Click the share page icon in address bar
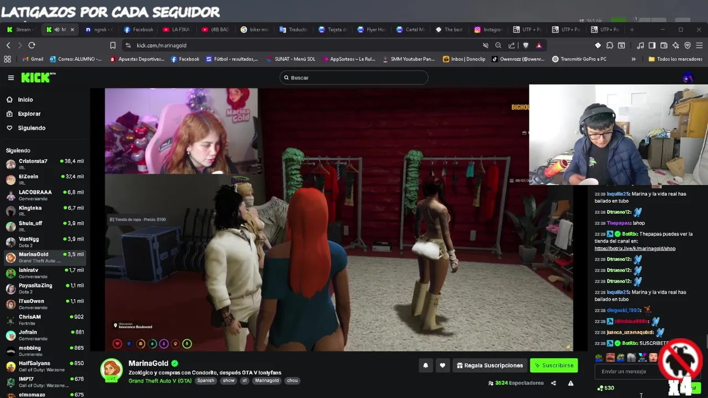Image resolution: width=708 pixels, height=398 pixels. pyautogui.click(x=512, y=45)
